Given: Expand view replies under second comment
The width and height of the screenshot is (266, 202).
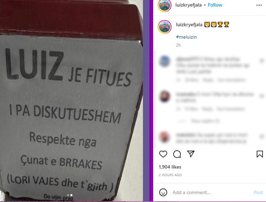Looking at the screenshot, I should (x=205, y=121).
